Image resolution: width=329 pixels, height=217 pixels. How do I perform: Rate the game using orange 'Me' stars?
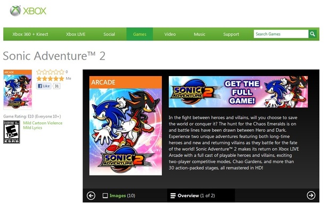(x=50, y=78)
